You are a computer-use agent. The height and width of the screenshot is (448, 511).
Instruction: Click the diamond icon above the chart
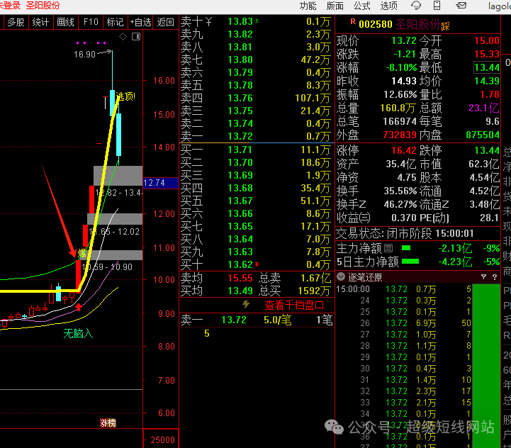click(x=123, y=37)
